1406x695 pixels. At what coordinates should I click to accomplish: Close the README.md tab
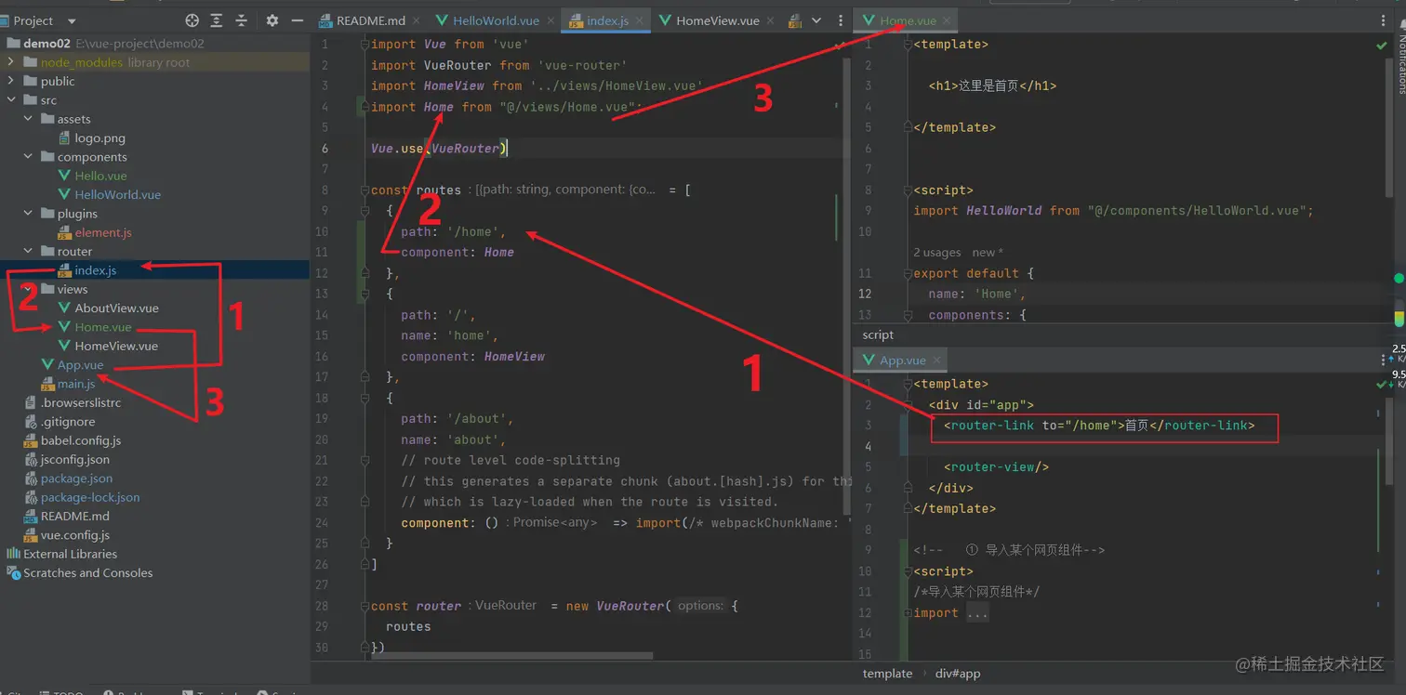pos(415,20)
